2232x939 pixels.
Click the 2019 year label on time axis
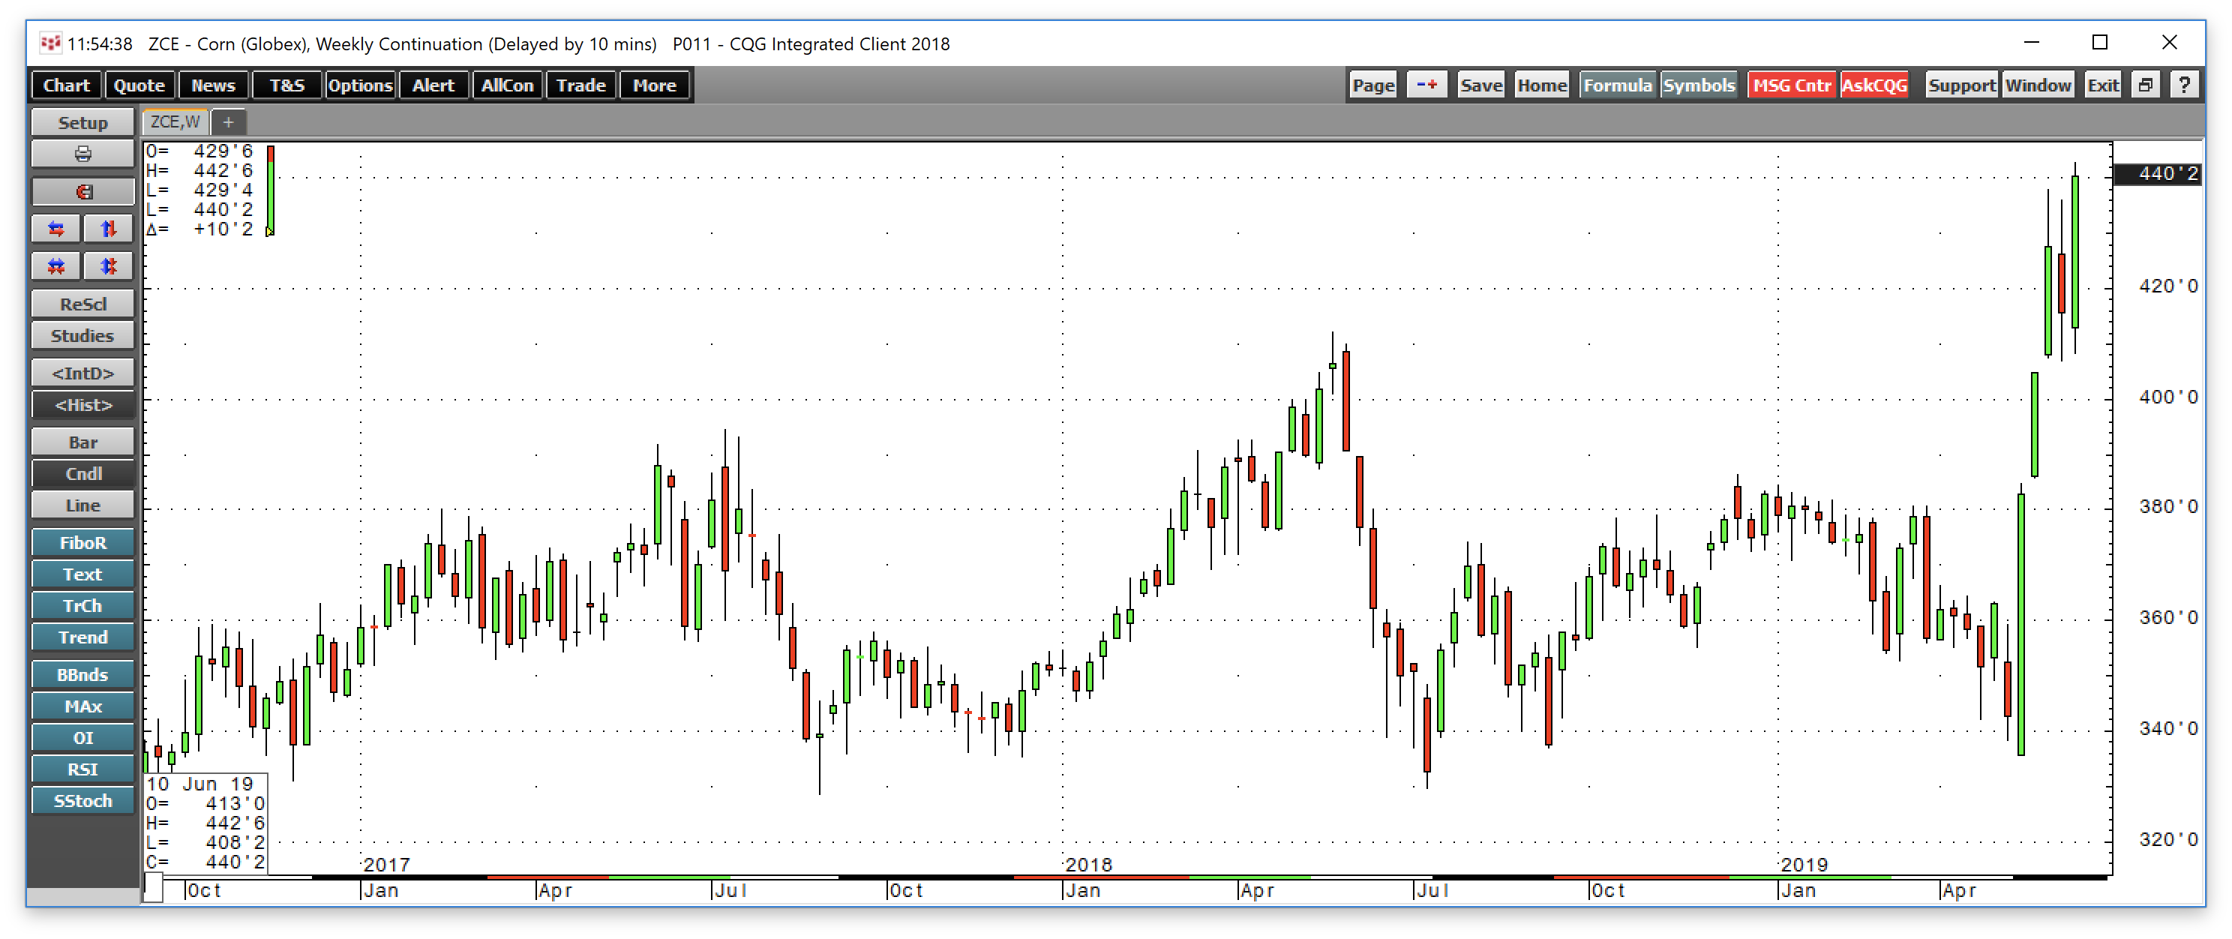coord(1804,864)
